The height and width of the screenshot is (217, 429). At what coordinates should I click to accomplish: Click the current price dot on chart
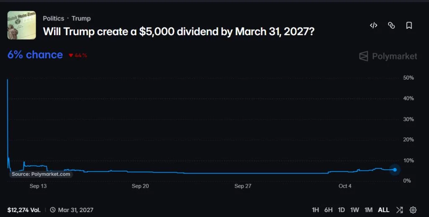point(395,170)
